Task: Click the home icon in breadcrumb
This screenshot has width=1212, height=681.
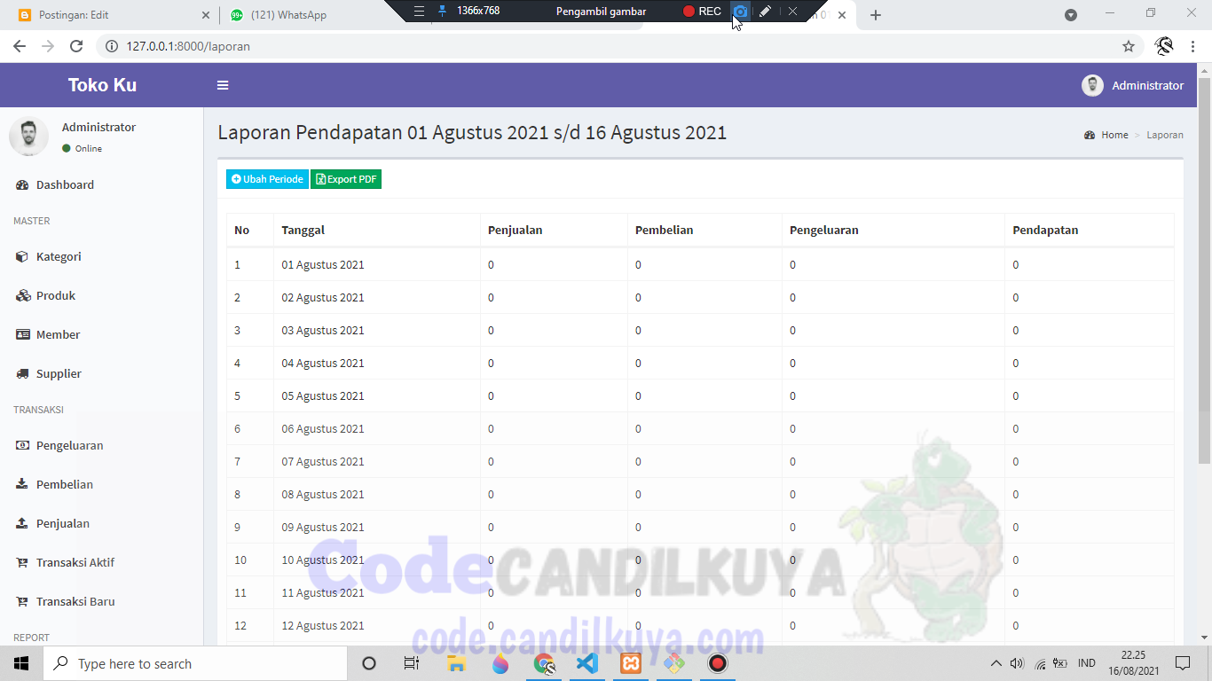Action: tap(1090, 134)
